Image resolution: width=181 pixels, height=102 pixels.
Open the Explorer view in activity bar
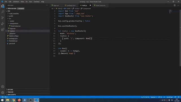[x=3, y=6]
